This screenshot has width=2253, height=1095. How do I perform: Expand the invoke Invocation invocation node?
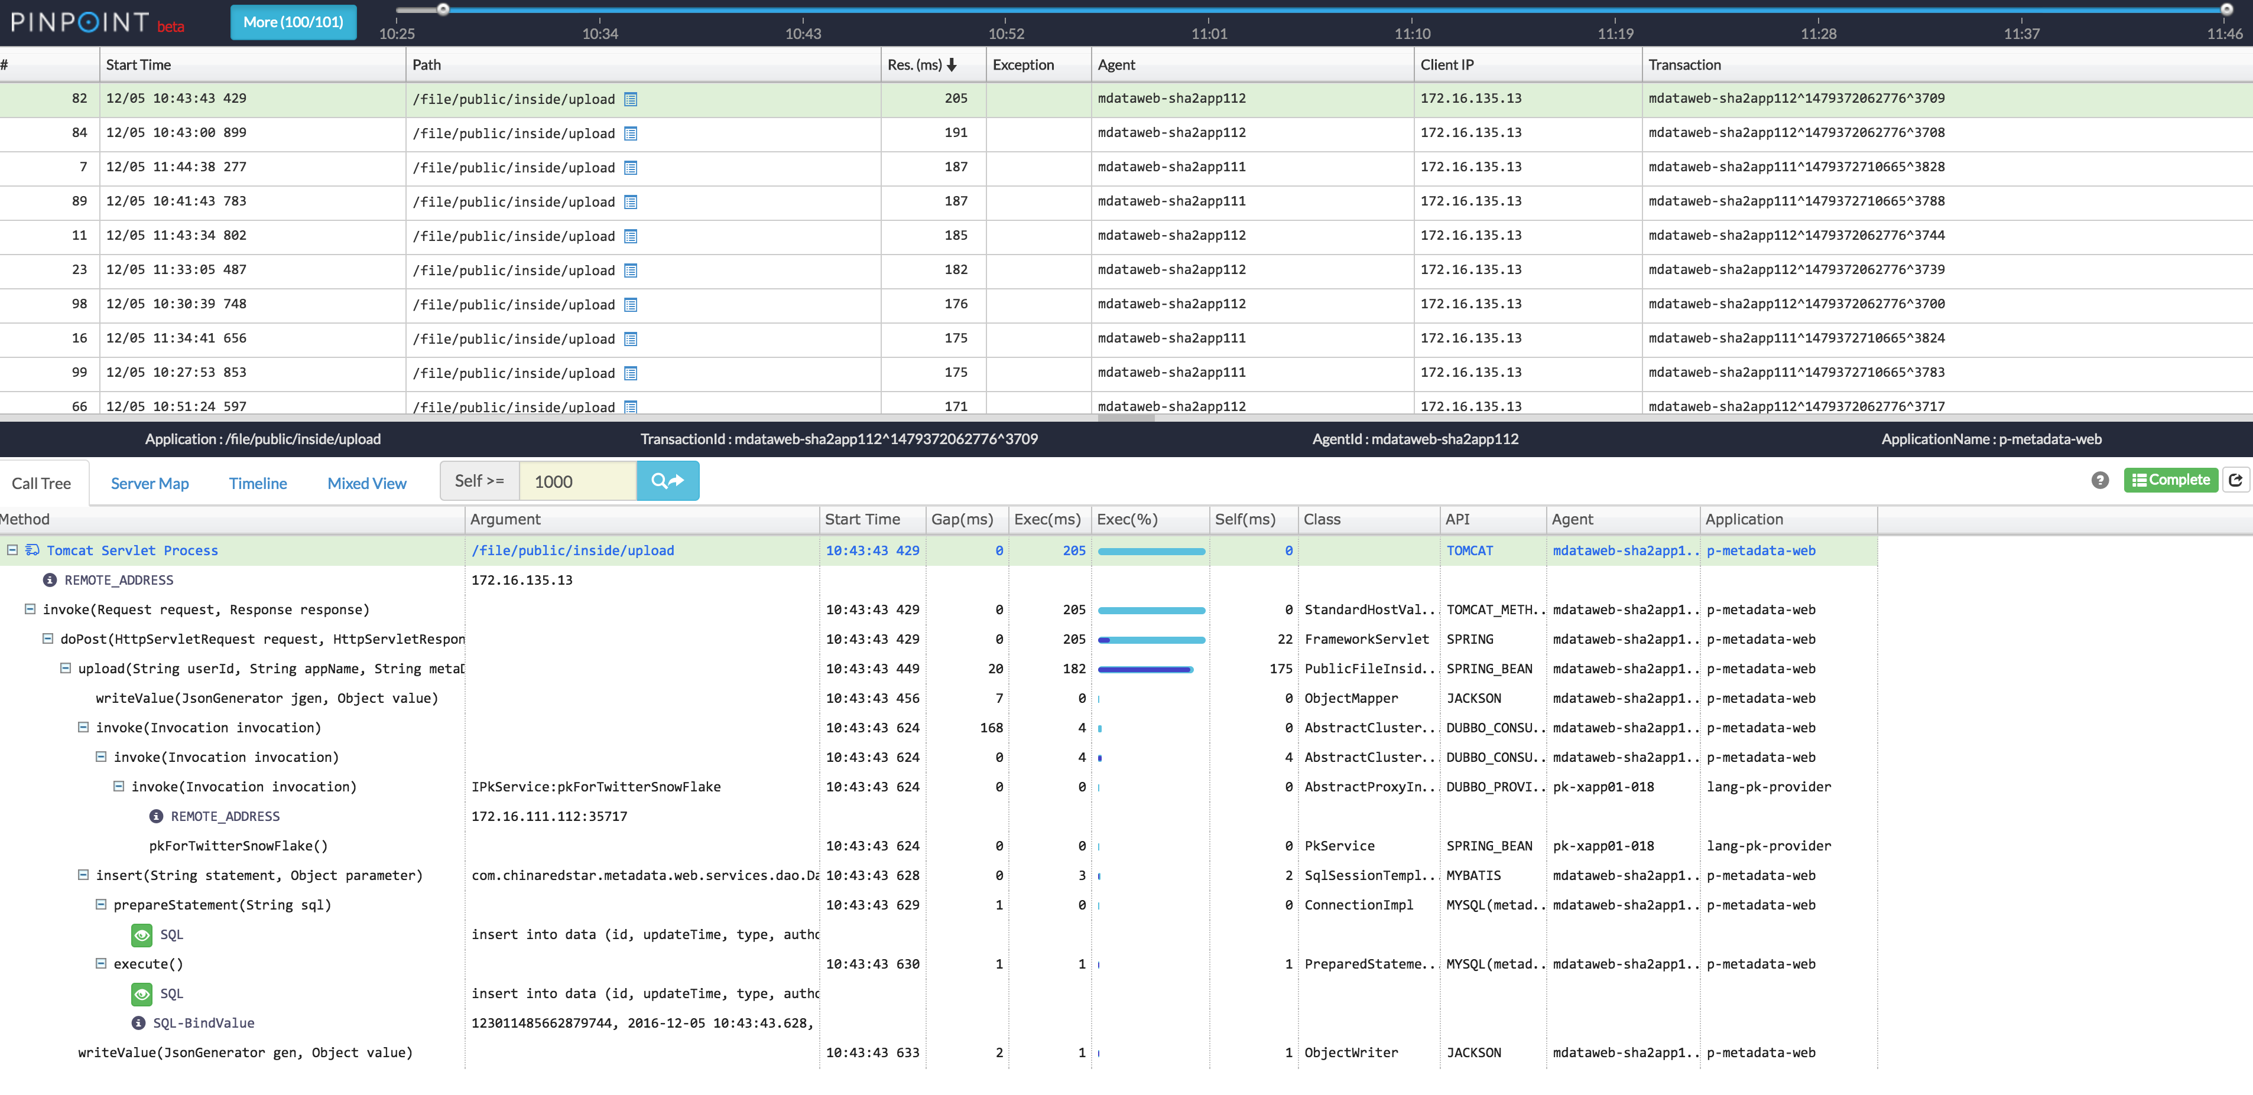[83, 728]
